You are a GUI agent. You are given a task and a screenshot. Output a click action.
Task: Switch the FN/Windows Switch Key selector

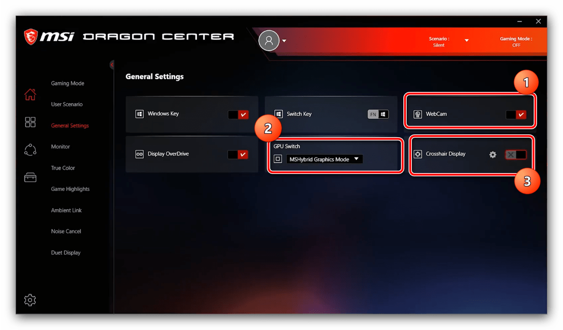pyautogui.click(x=378, y=114)
